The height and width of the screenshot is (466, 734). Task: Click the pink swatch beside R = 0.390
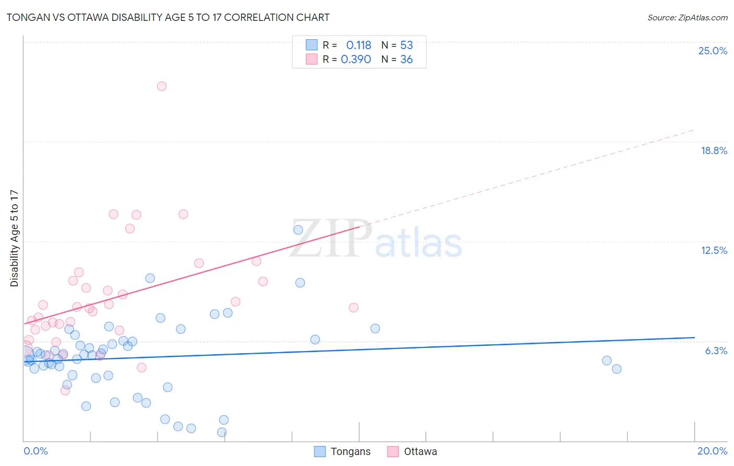point(312,59)
